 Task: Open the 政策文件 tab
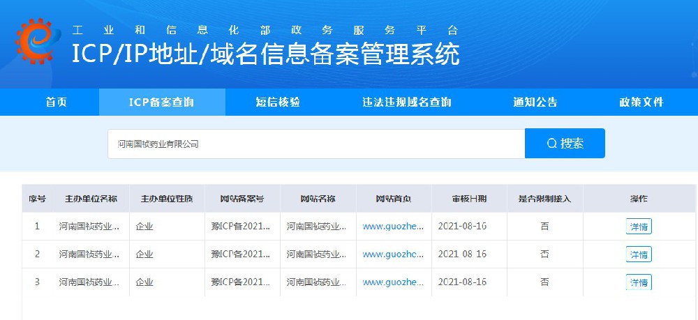pyautogui.click(x=641, y=102)
